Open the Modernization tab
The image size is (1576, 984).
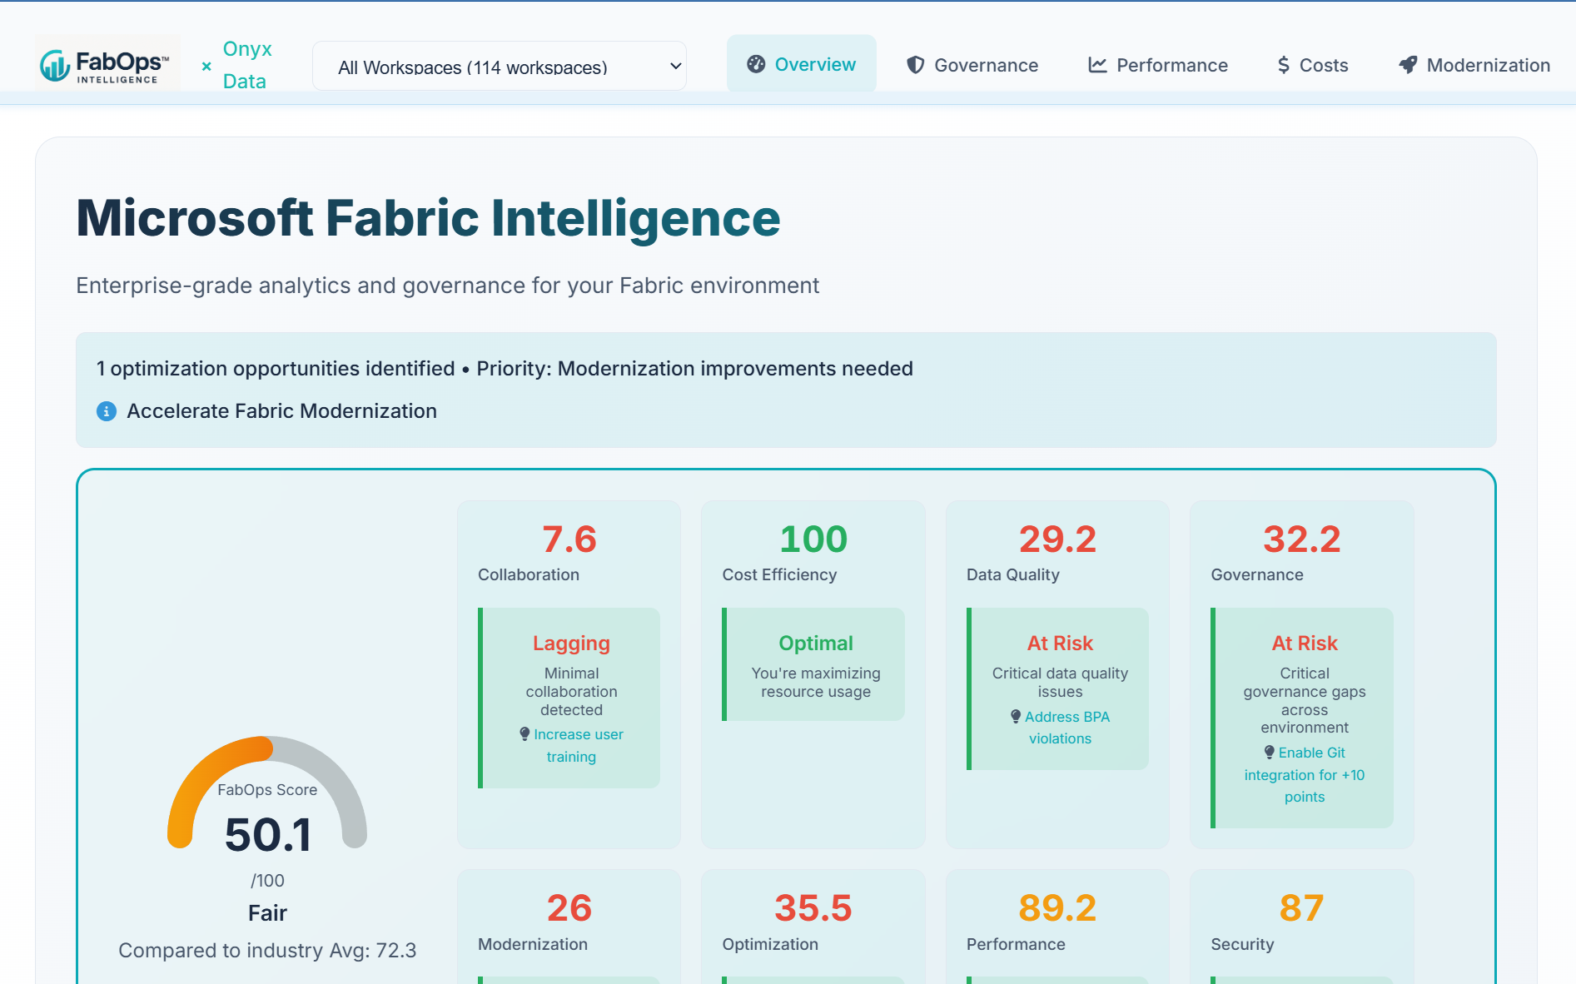tap(1474, 65)
